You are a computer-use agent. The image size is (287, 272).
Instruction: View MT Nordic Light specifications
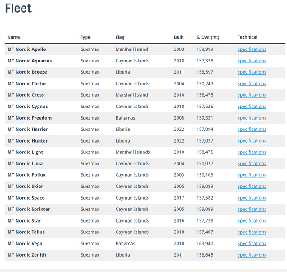point(252,152)
